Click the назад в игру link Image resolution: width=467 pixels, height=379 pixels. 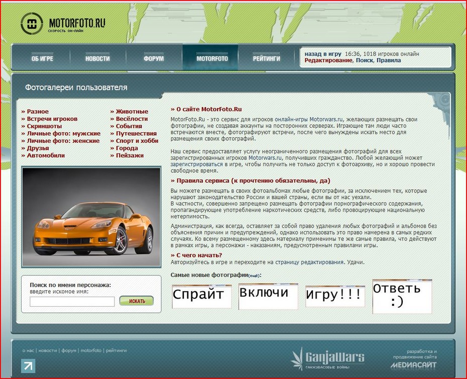(x=323, y=54)
